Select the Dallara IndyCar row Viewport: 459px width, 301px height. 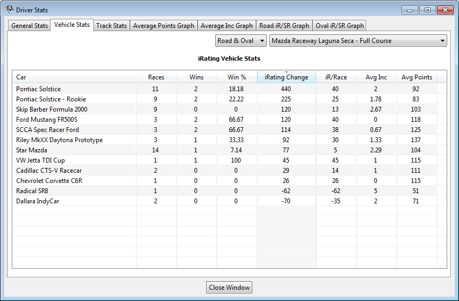[230, 201]
